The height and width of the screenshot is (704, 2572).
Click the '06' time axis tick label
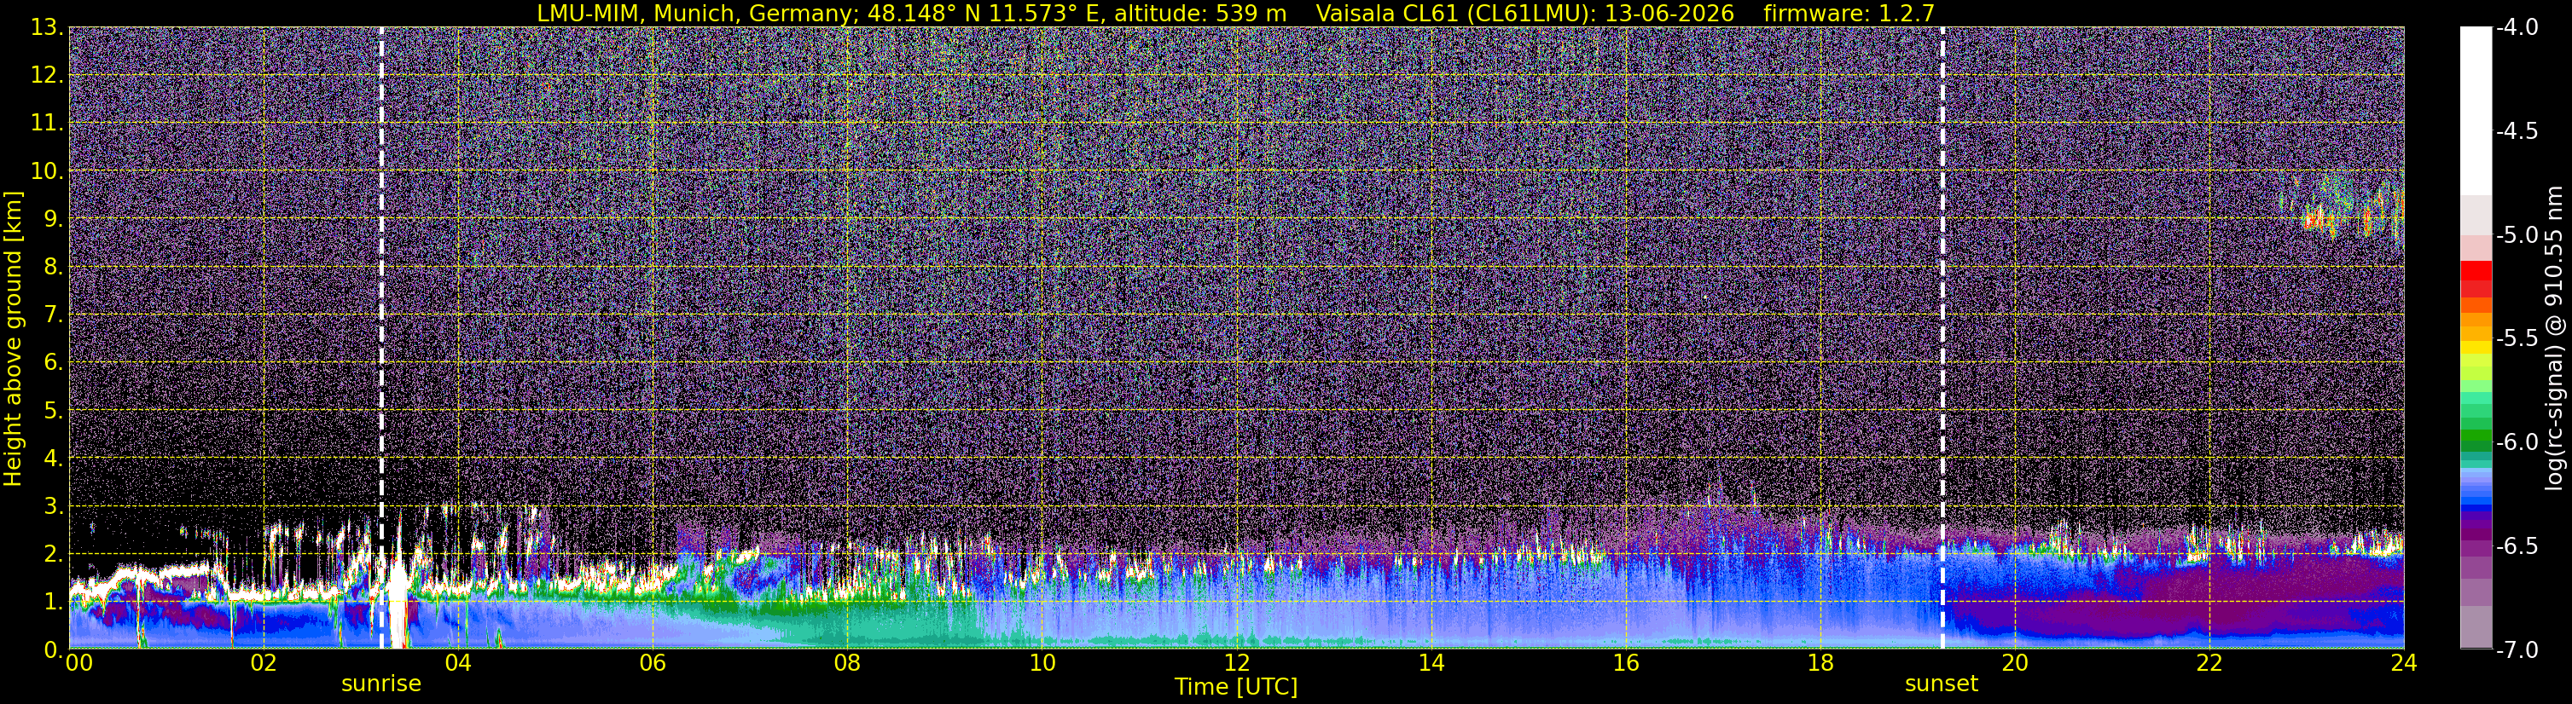point(653,663)
